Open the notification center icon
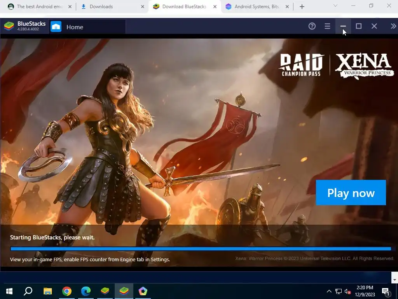The height and width of the screenshot is (299, 398). (x=386, y=291)
